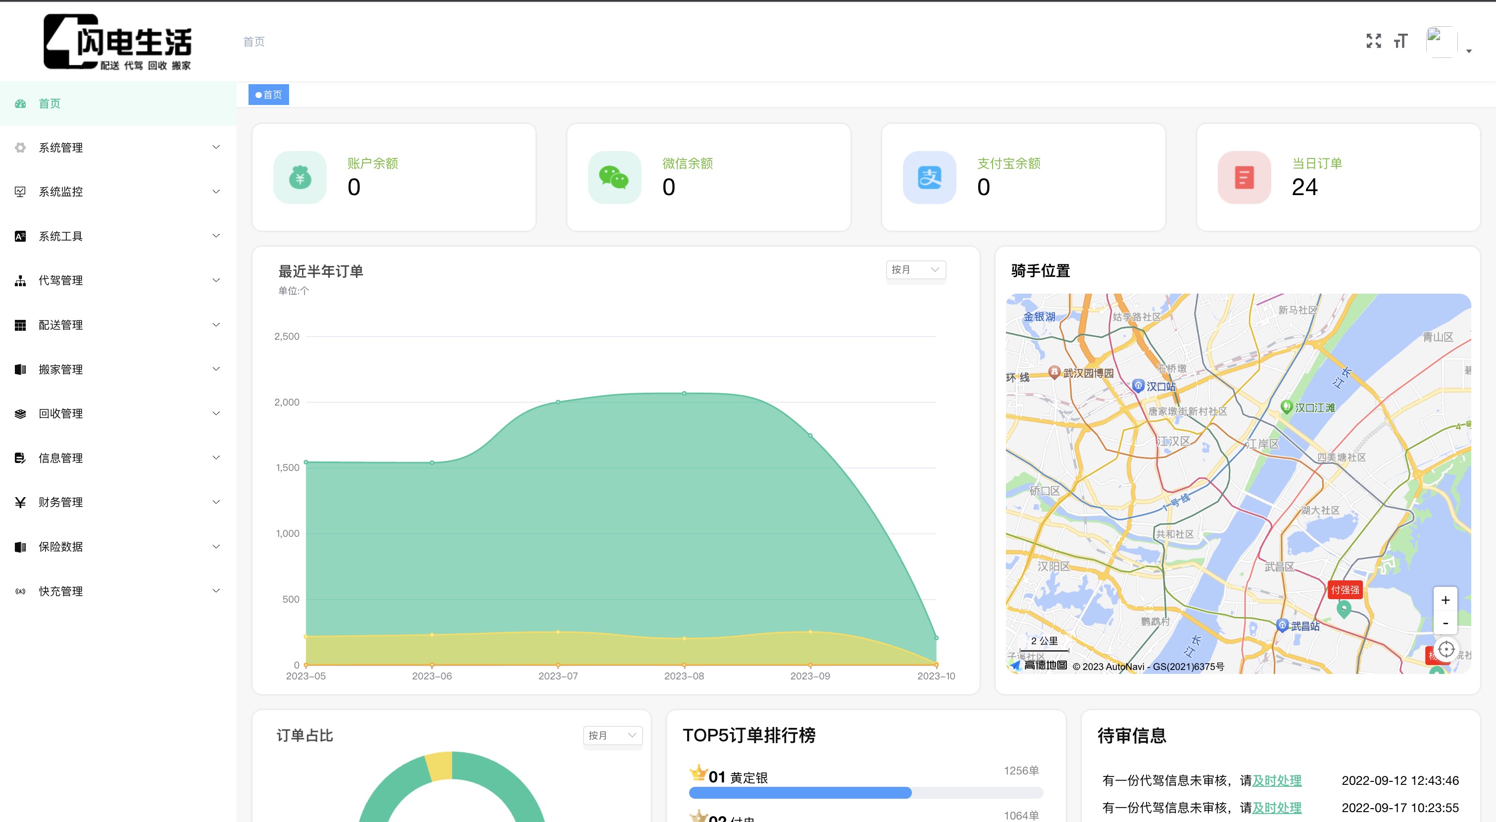Click the 快充管理 signal icon

(x=20, y=591)
